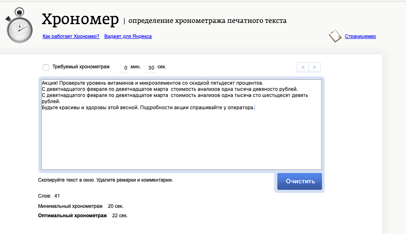The image size is (406, 234).
Task: Click the stopwatch logo icon
Action: pyautogui.click(x=19, y=25)
